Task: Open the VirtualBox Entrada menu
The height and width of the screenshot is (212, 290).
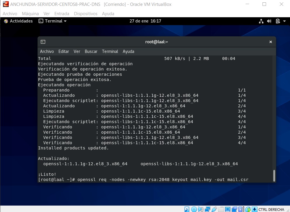Action: (x=62, y=14)
